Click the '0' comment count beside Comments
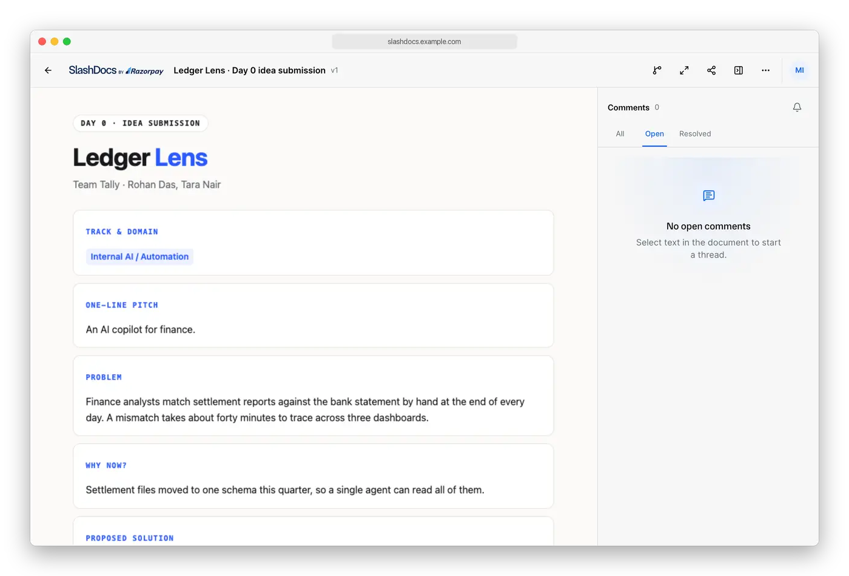 pyautogui.click(x=657, y=107)
